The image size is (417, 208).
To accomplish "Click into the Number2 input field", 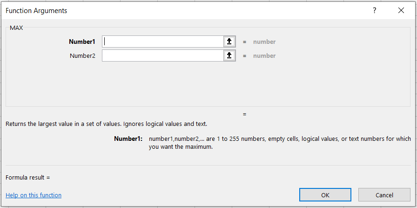I will click(x=163, y=55).
